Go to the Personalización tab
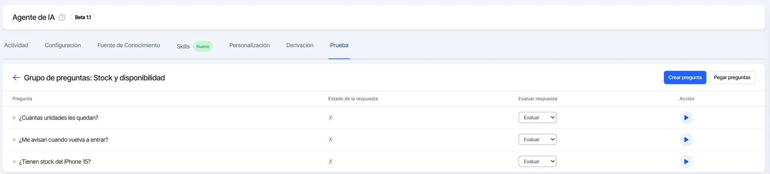The image size is (770, 174). click(x=249, y=45)
